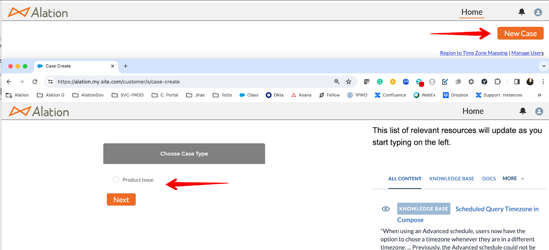Click the curly braces extension icon
The height and width of the screenshot is (250, 549).
point(432,82)
